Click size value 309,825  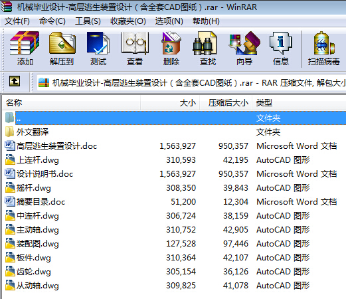coord(181,286)
